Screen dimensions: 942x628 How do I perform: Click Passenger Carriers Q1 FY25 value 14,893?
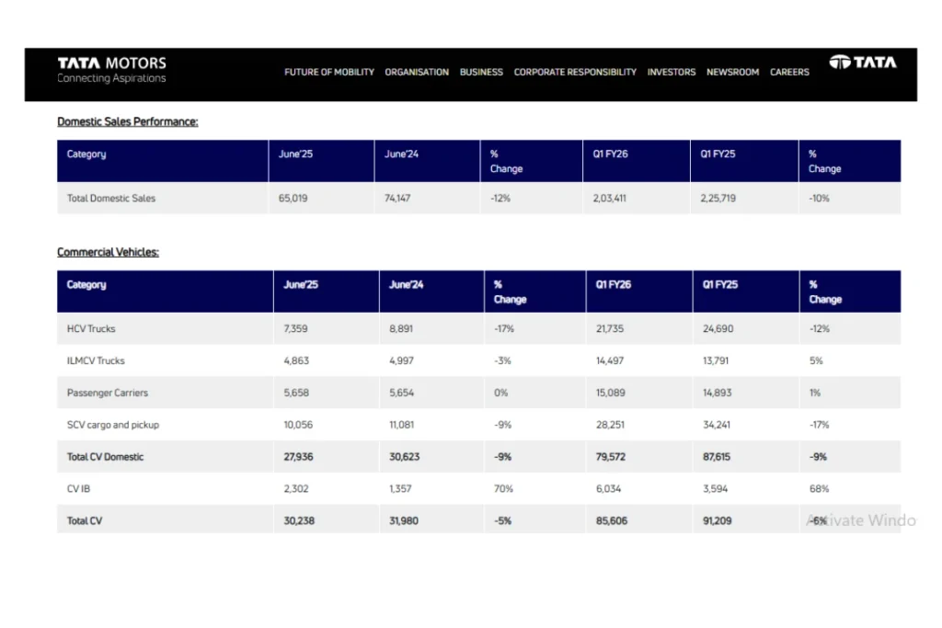pos(717,393)
